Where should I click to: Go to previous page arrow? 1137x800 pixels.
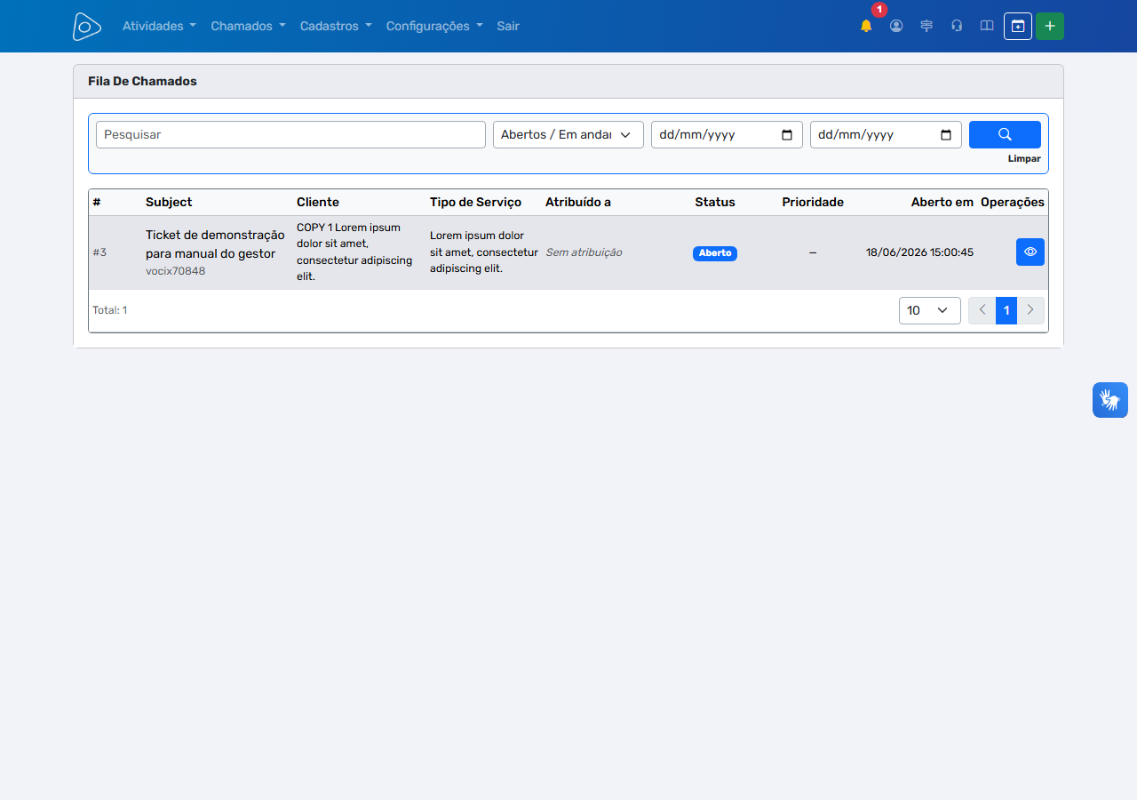tap(982, 310)
